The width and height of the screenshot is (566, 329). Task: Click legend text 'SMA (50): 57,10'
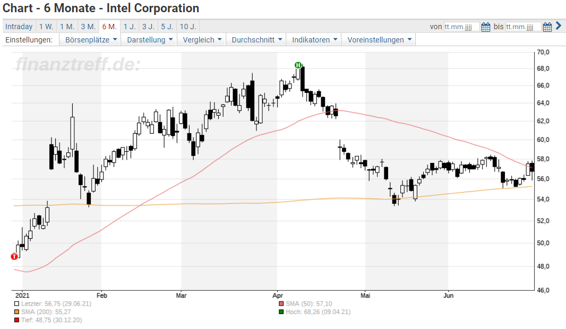(309, 304)
